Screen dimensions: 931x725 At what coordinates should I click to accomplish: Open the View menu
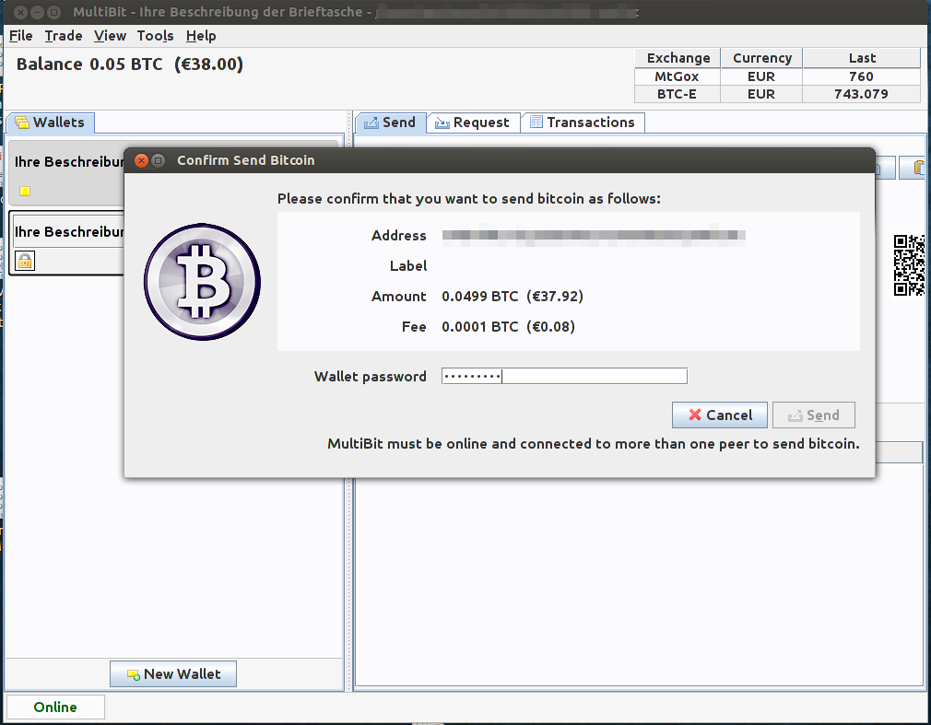coord(110,36)
